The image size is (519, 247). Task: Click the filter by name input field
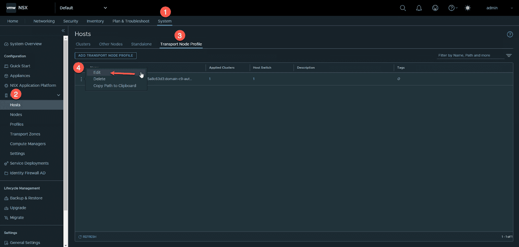pyautogui.click(x=470, y=55)
